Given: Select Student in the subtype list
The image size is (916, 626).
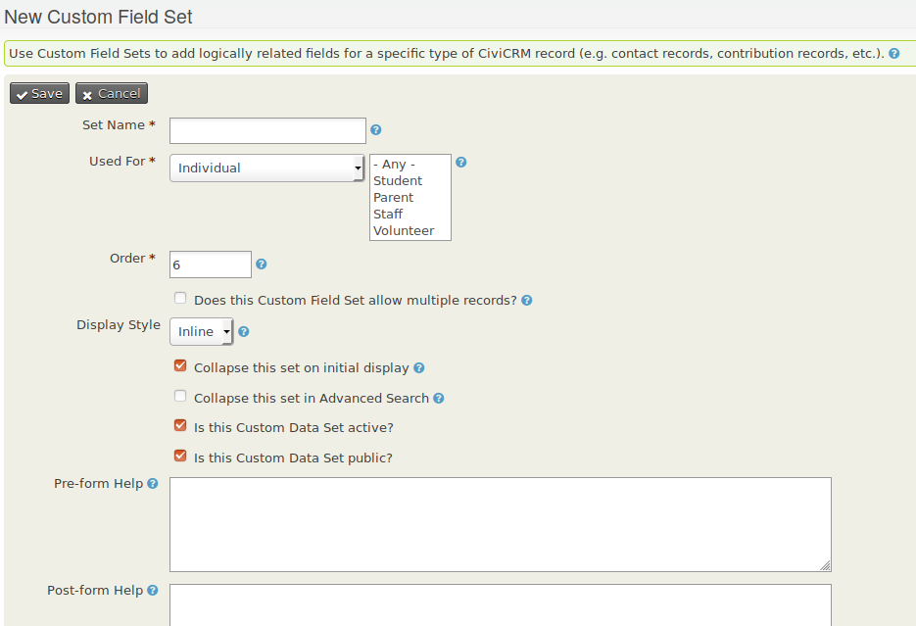Looking at the screenshot, I should coord(398,181).
